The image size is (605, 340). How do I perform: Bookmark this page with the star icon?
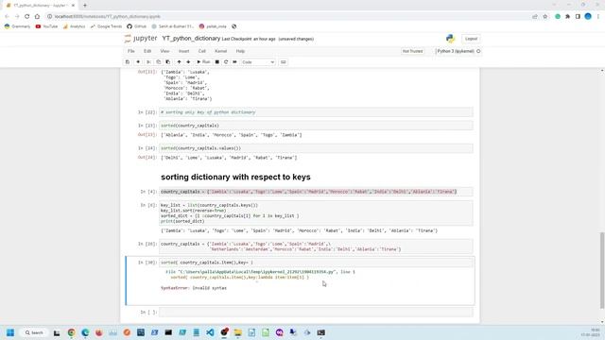click(545, 17)
